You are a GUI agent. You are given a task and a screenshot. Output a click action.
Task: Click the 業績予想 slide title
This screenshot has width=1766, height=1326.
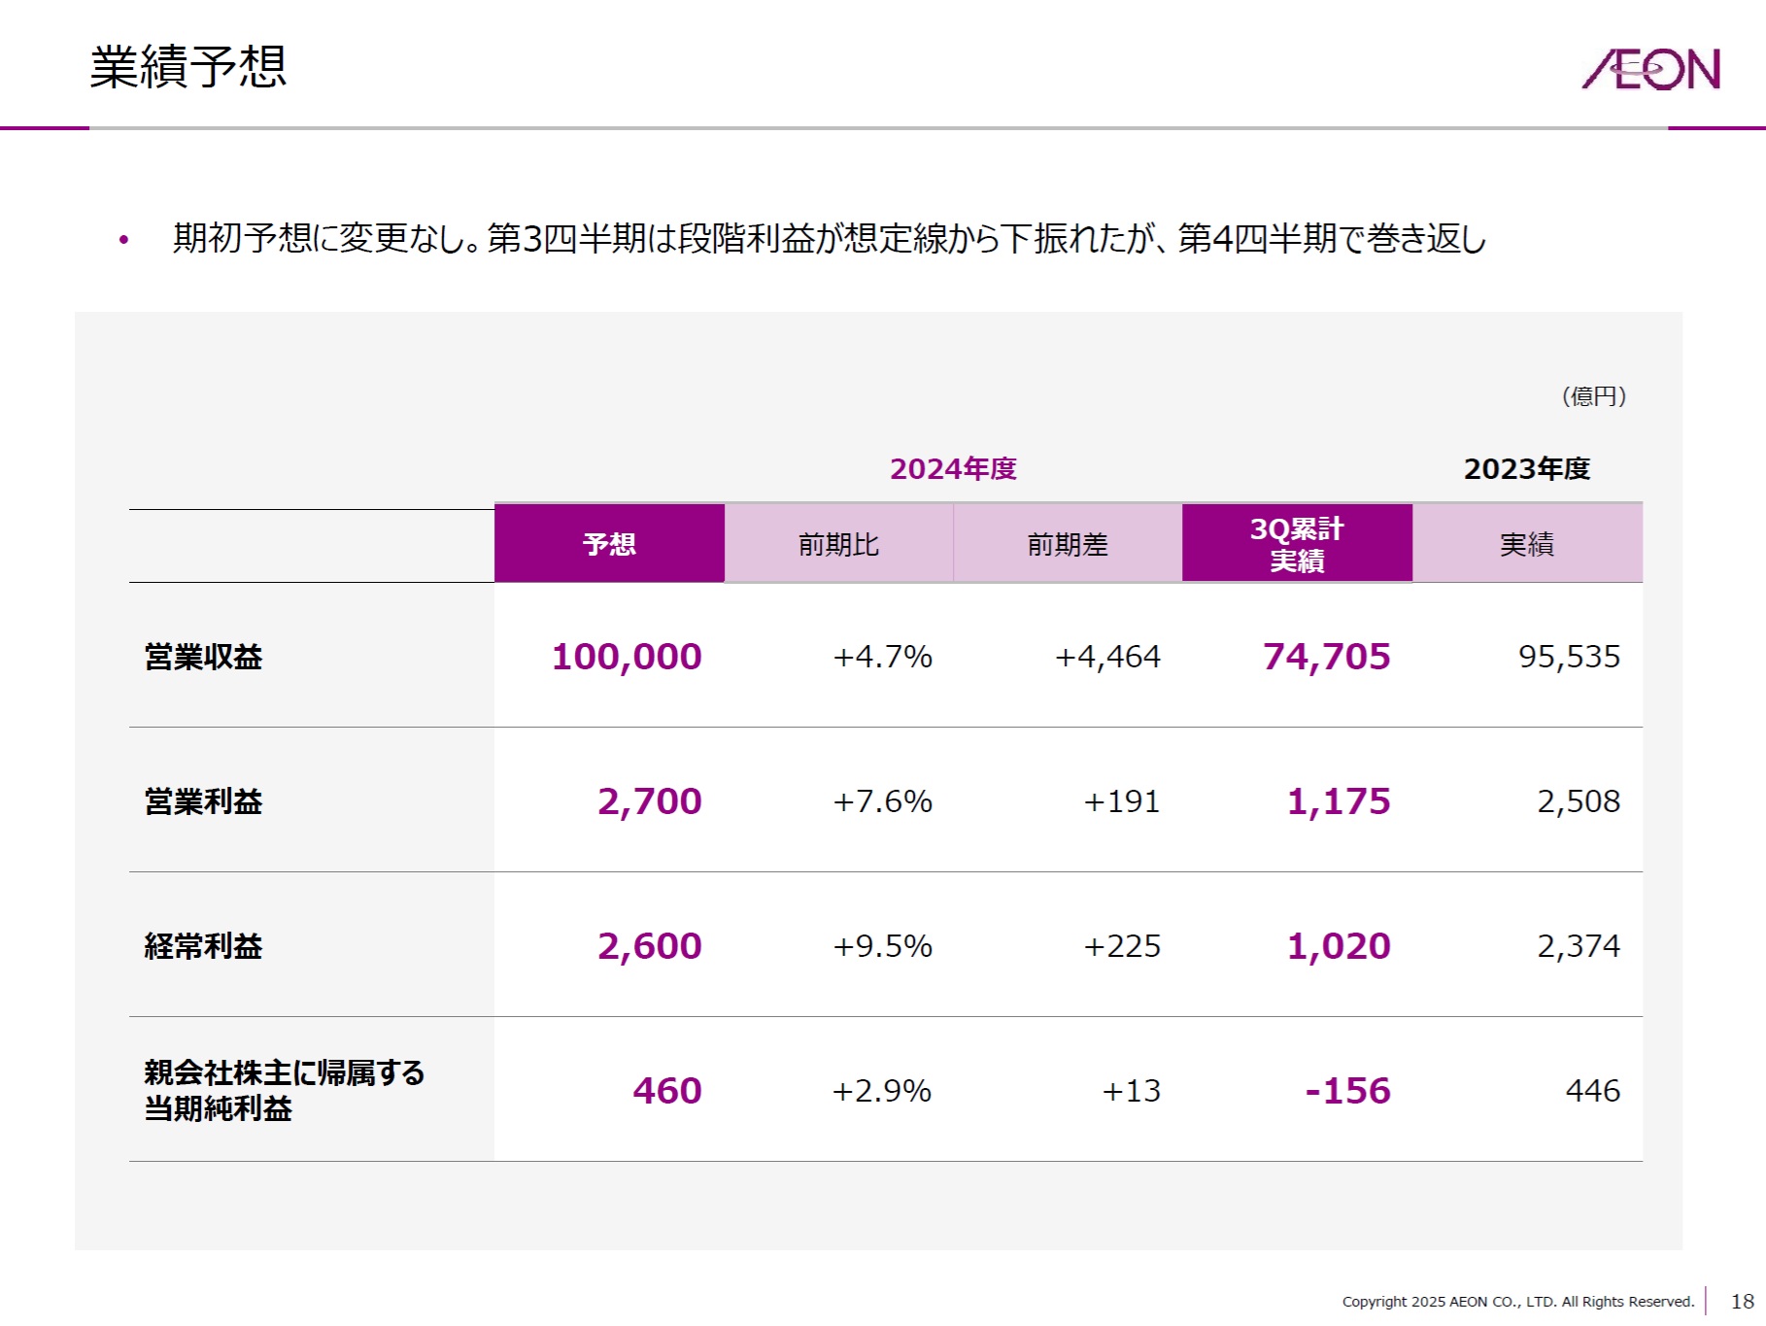188,67
